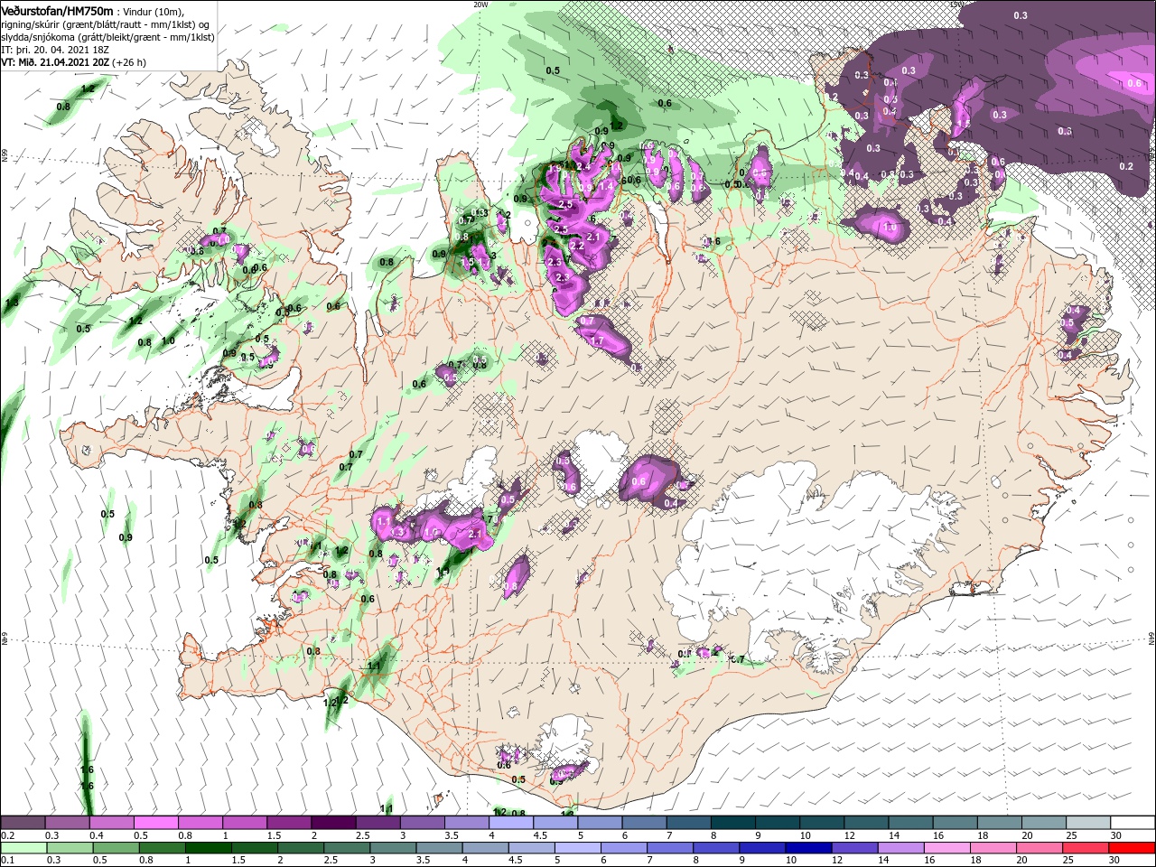1156x867 pixels.
Task: Click the '(+26 h)' forecast offset text
Action: (129, 62)
